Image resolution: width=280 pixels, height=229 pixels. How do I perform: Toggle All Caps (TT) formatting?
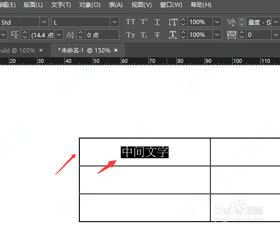pos(131,22)
